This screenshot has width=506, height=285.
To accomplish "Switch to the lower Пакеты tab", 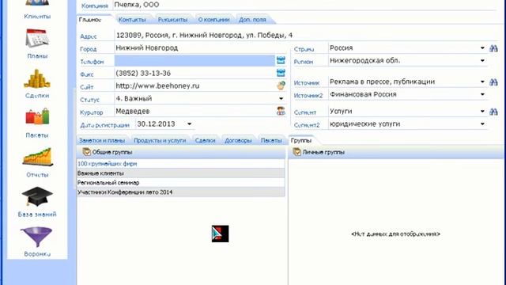I will pyautogui.click(x=271, y=141).
